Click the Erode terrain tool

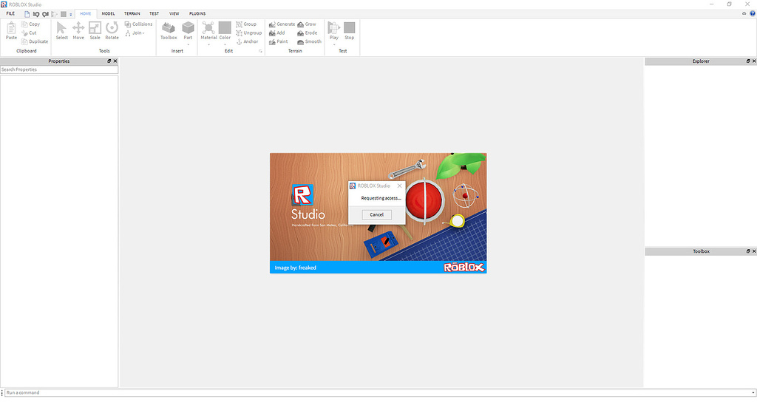(307, 33)
